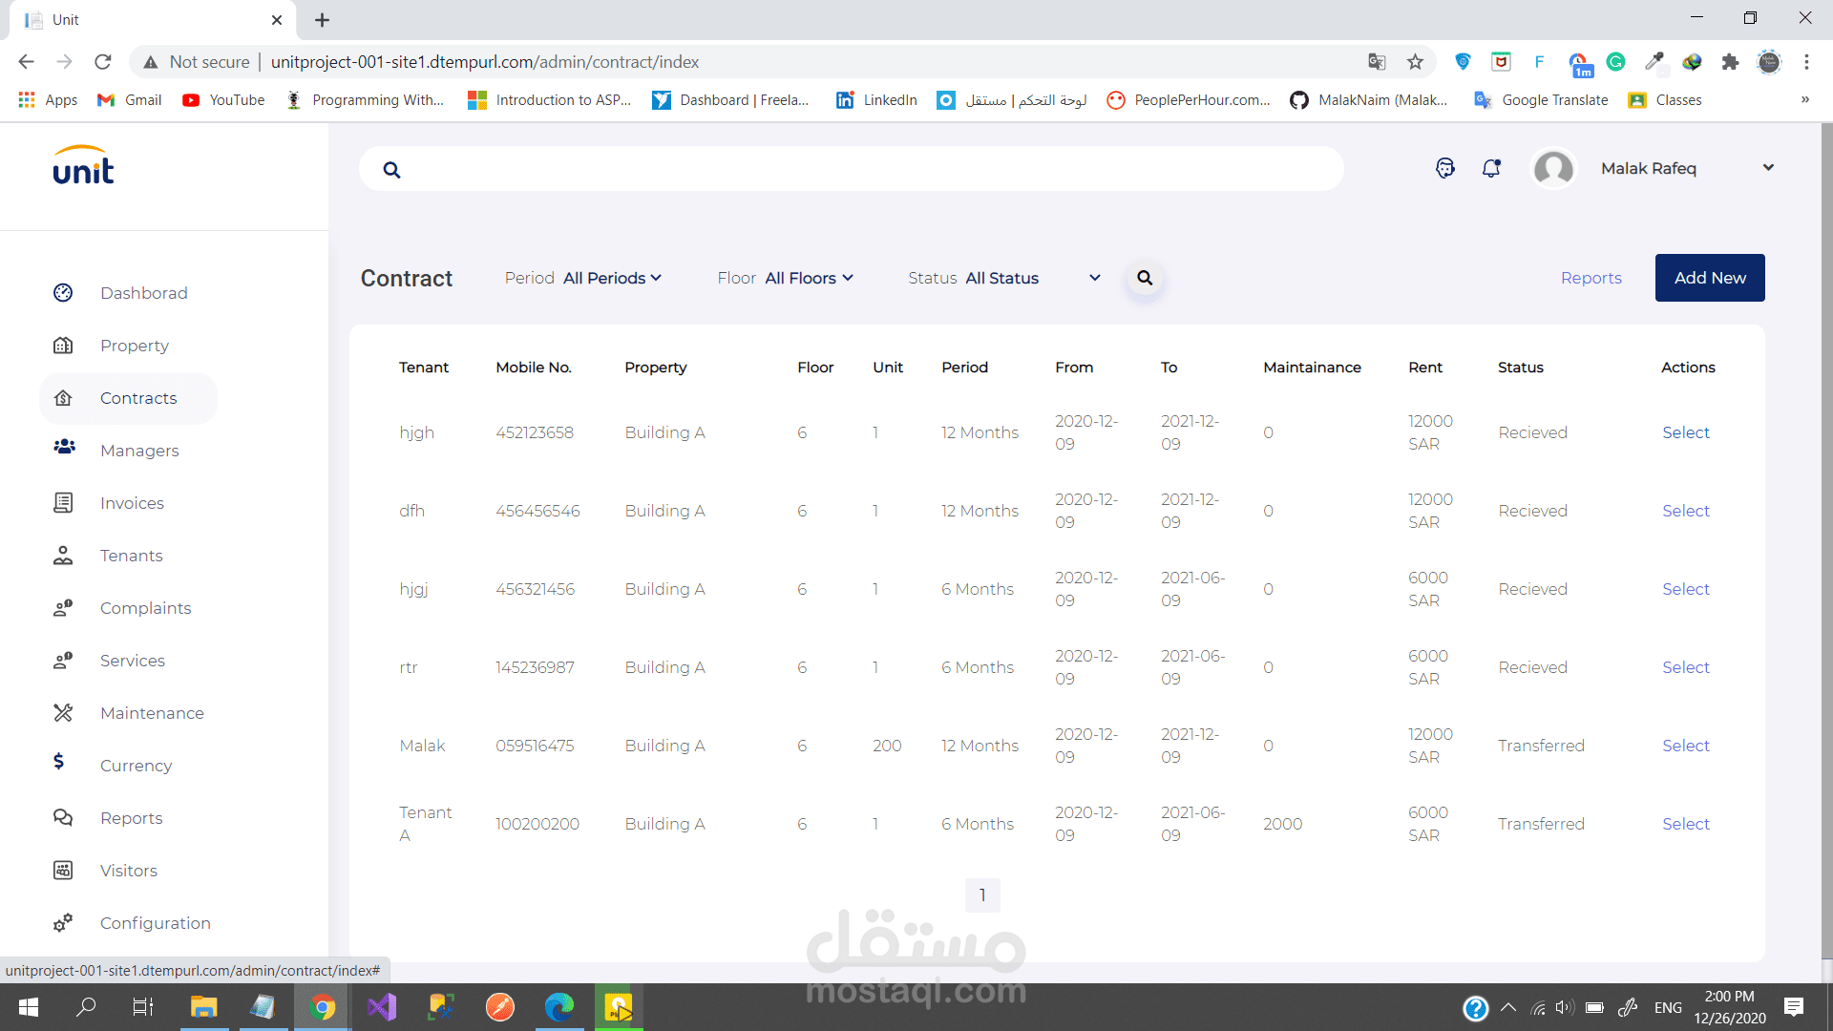Expand Malak Rafeq account menu chevron

[x=1768, y=168]
